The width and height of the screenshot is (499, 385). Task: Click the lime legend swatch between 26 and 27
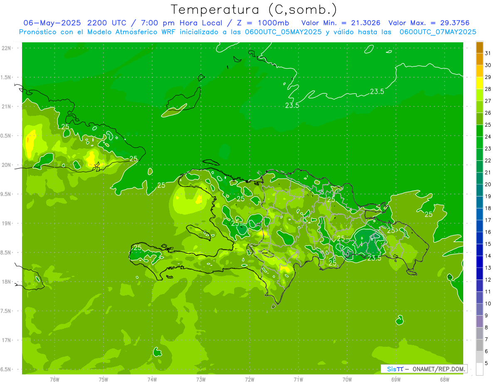coord(479,107)
